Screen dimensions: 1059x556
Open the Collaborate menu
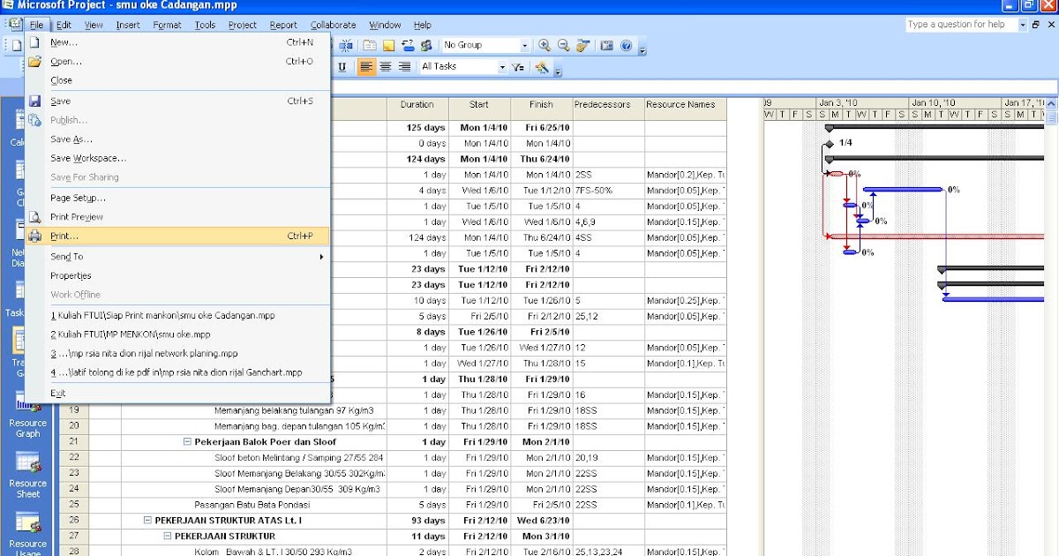pos(333,25)
